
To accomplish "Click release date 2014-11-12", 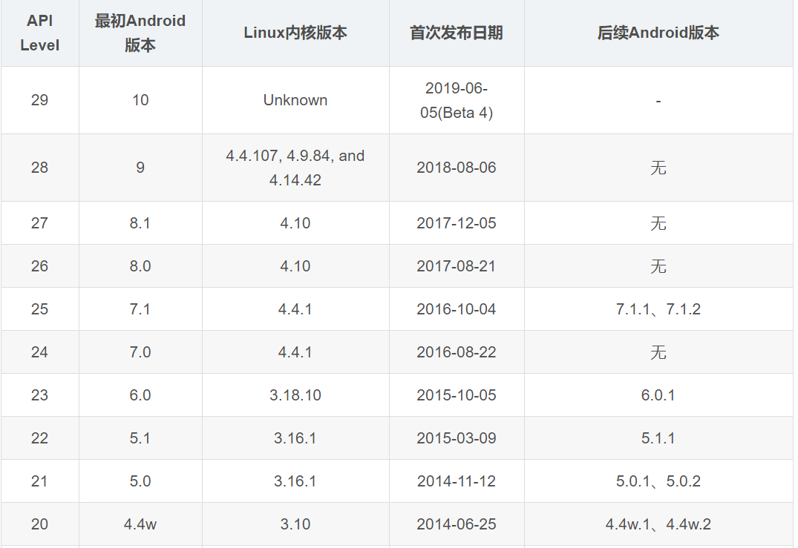I will tap(457, 481).
